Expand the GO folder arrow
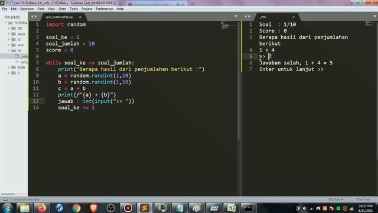The width and height of the screenshot is (378, 213). point(9,28)
